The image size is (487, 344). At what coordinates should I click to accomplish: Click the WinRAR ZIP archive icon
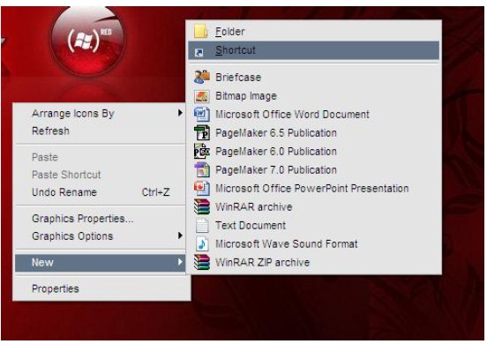click(202, 262)
